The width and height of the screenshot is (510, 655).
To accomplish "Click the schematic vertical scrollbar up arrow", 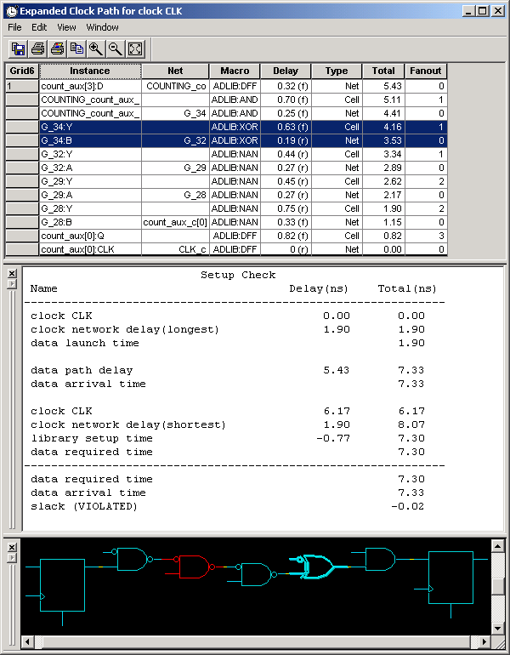I will coord(497,546).
